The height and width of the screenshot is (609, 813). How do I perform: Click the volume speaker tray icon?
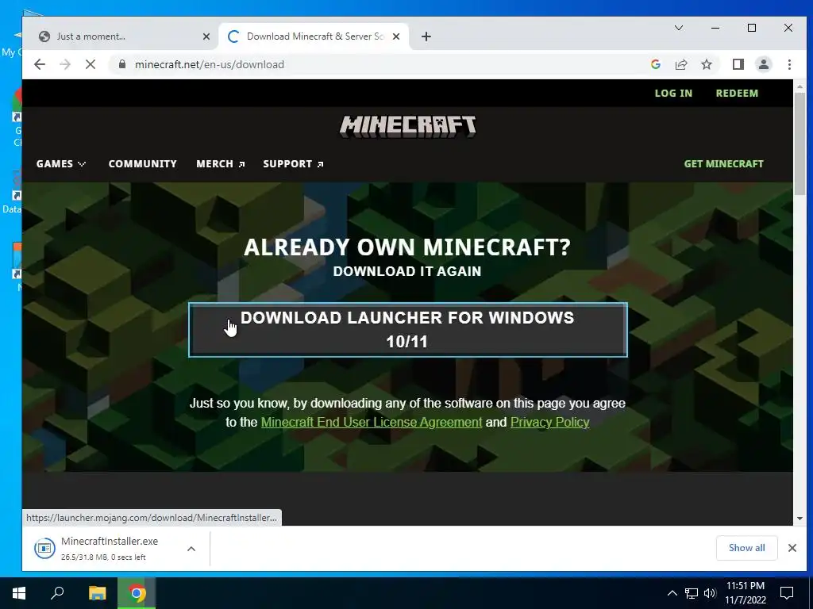pyautogui.click(x=710, y=593)
